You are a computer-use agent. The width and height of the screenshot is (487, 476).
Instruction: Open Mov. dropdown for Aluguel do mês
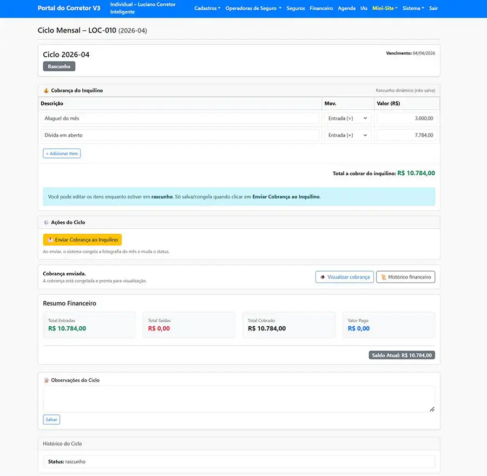(x=348, y=118)
